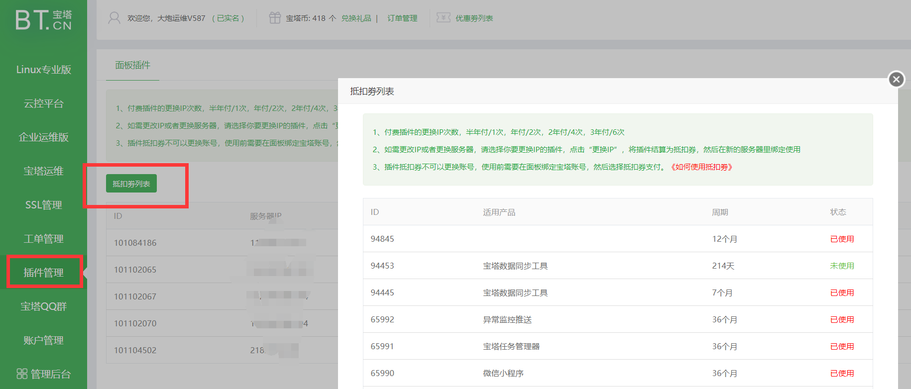This screenshot has width=911, height=389.
Task: Click 微信小程序 product name
Action: pos(503,373)
